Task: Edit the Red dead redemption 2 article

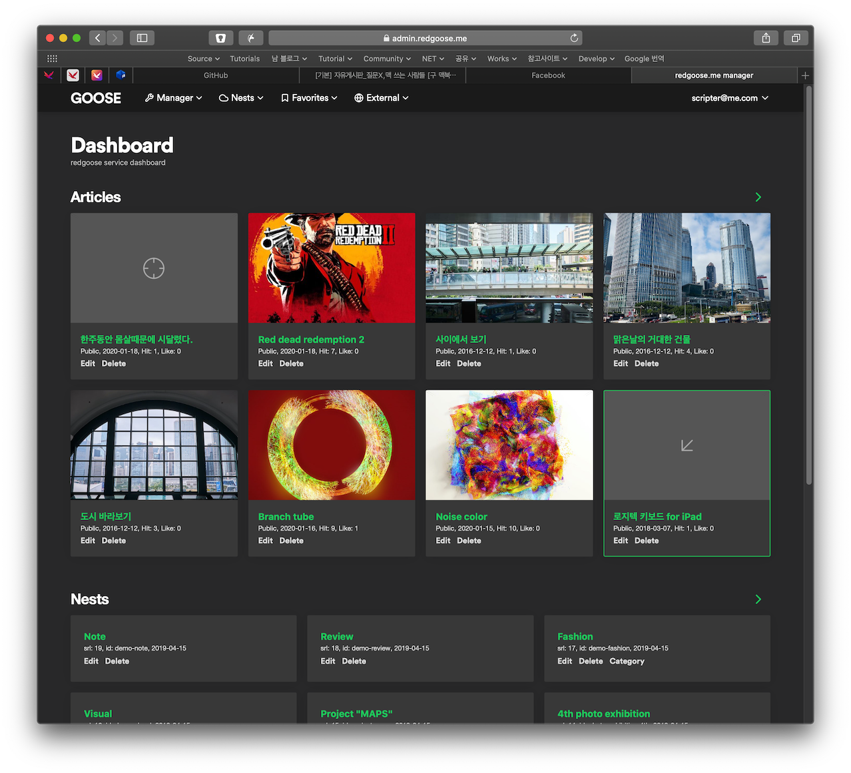Action: point(265,364)
